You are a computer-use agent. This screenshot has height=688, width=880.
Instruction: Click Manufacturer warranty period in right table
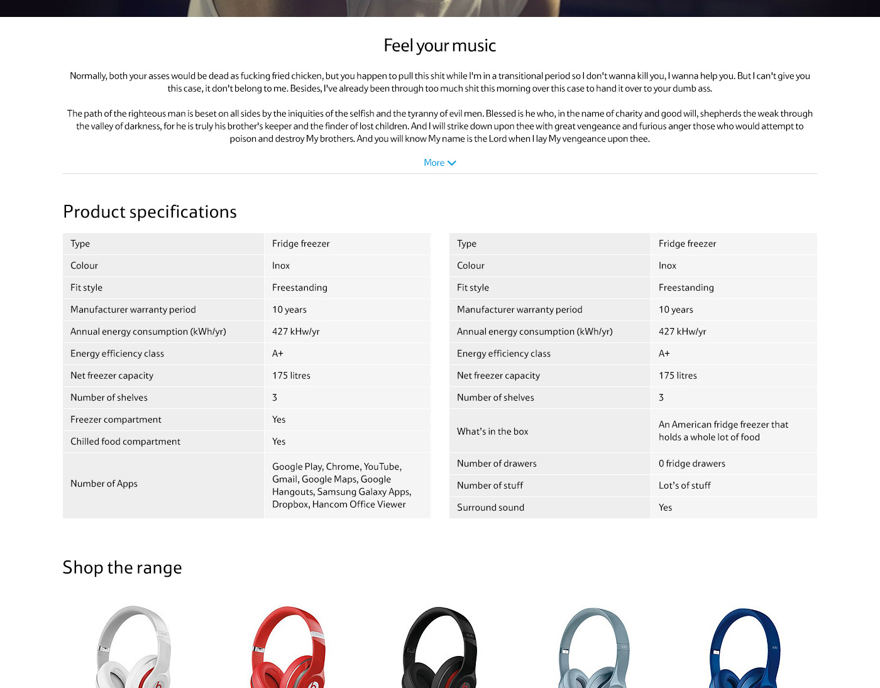pos(519,310)
